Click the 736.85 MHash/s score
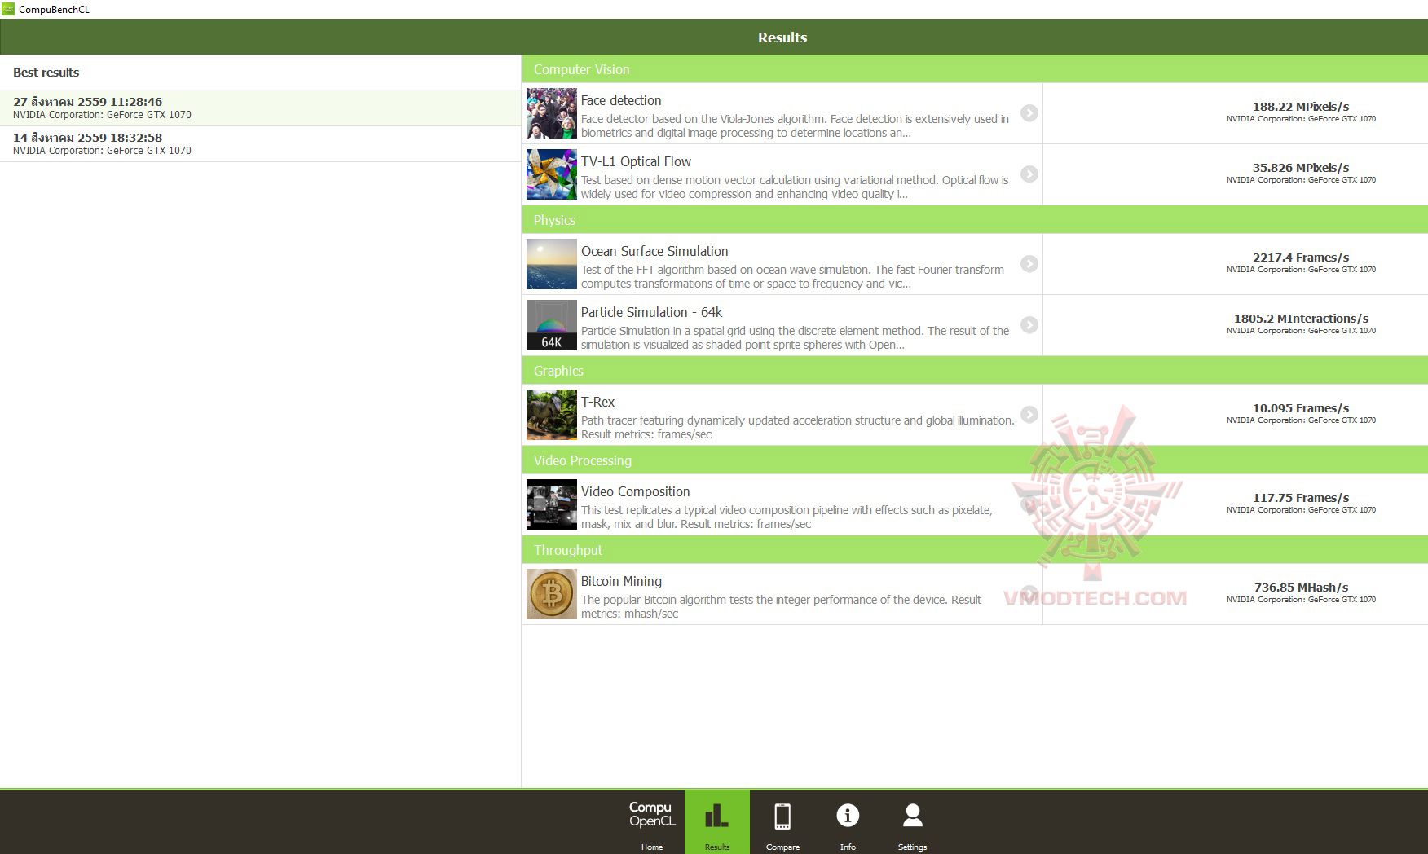This screenshot has width=1428, height=854. (x=1301, y=588)
